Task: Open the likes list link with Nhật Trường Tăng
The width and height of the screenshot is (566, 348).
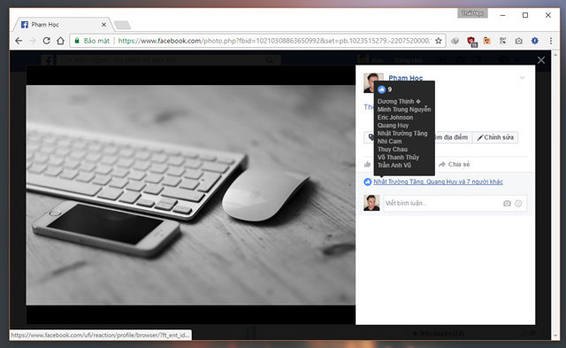Action: point(439,182)
